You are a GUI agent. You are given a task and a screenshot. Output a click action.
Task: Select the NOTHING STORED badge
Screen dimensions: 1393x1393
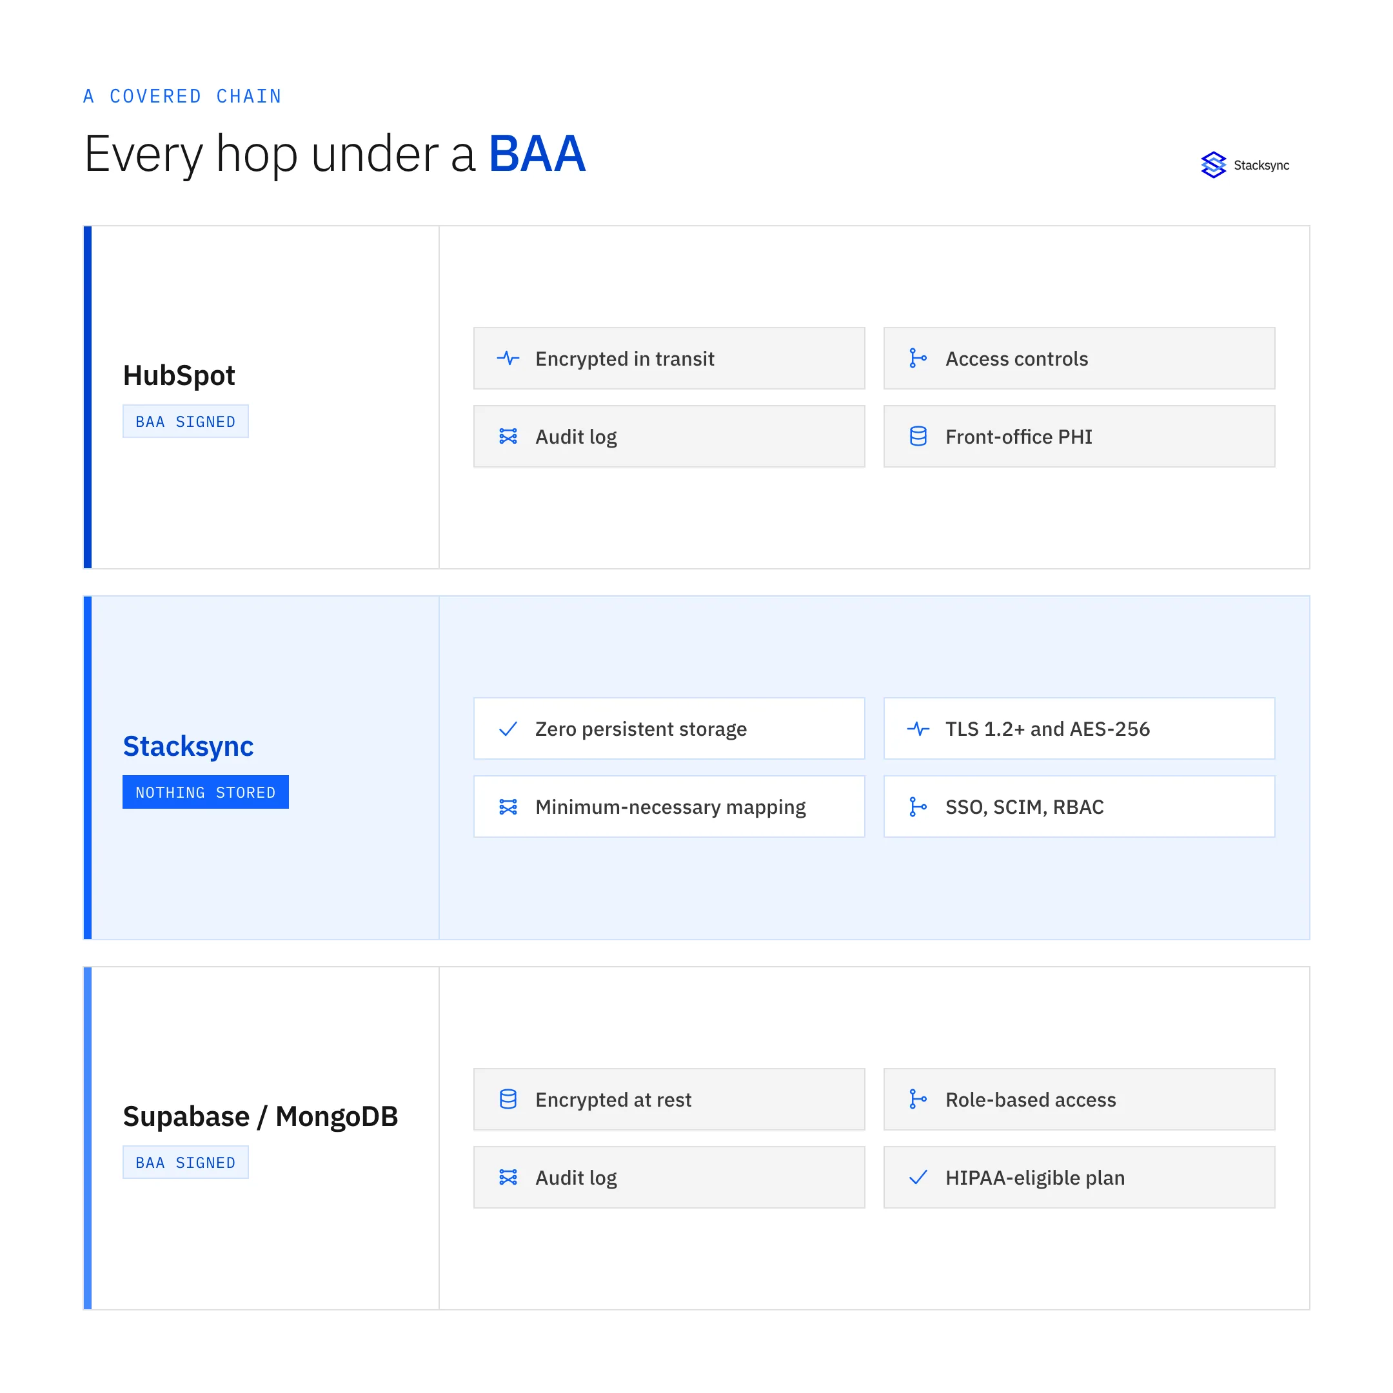206,793
